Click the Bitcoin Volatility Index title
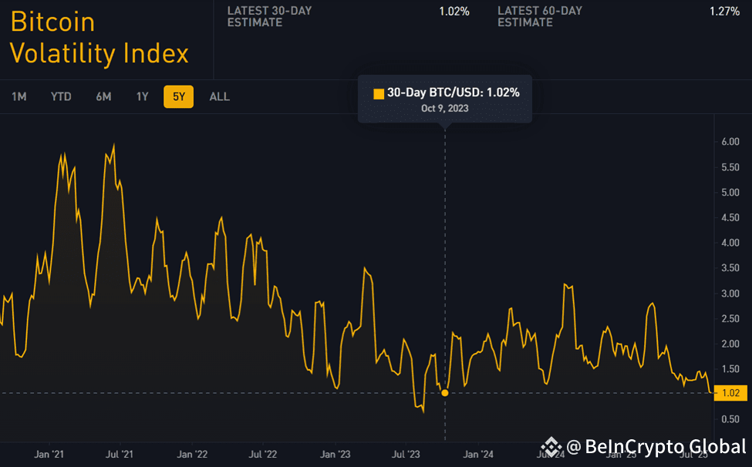The image size is (752, 467). 99,37
